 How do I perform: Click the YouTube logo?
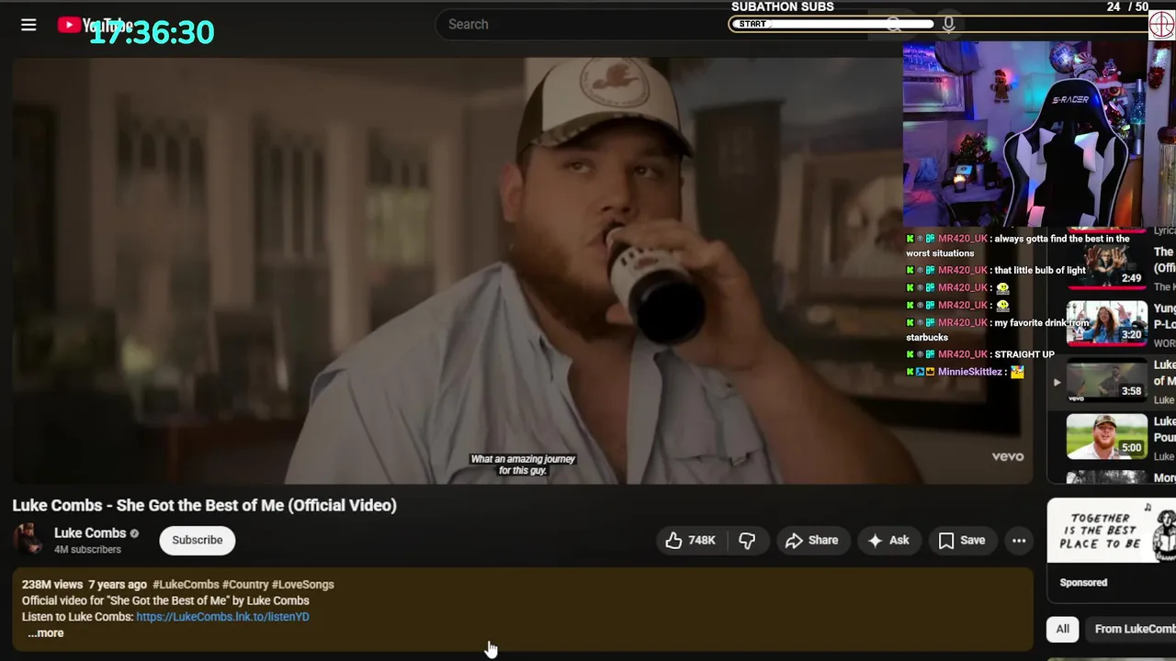tap(95, 25)
